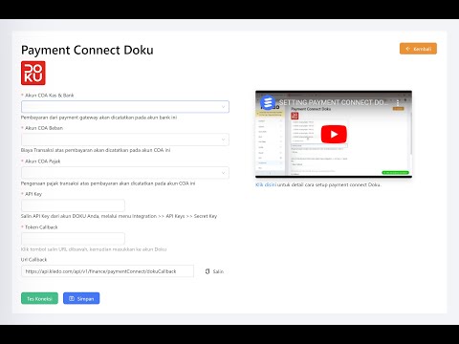Play the YouTube setup tutorial video
This screenshot has width=459, height=344.
(x=334, y=135)
